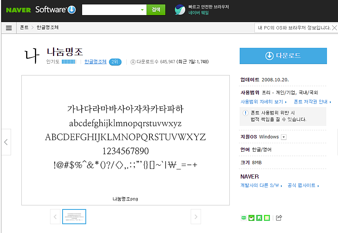Viewport: 338px width, 233px height.
Task: Click the 2위 rank badge
Action: coord(115,62)
